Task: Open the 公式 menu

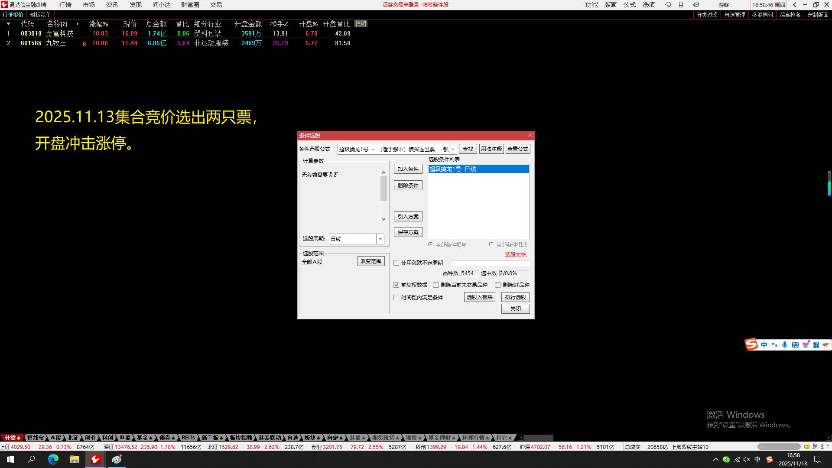Action: click(629, 5)
